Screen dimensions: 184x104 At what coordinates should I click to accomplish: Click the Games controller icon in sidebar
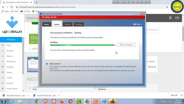click(3, 72)
